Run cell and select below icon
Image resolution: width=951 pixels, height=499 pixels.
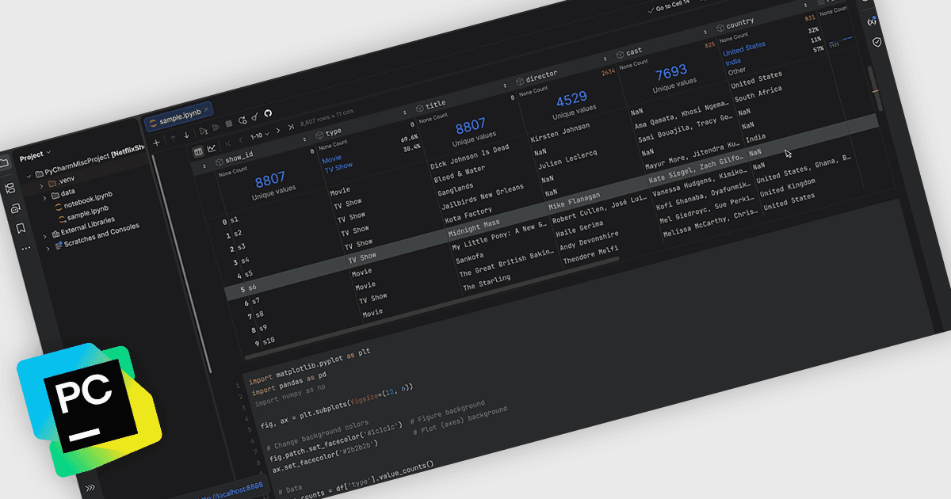[203, 130]
